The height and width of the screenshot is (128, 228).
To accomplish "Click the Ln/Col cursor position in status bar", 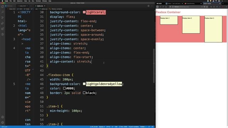I will coord(94,127).
